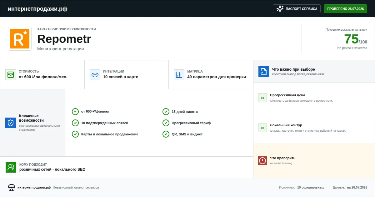The image size is (375, 197).
Task: Click the blue document icon by Что важно при выборе
Action: pos(264,72)
